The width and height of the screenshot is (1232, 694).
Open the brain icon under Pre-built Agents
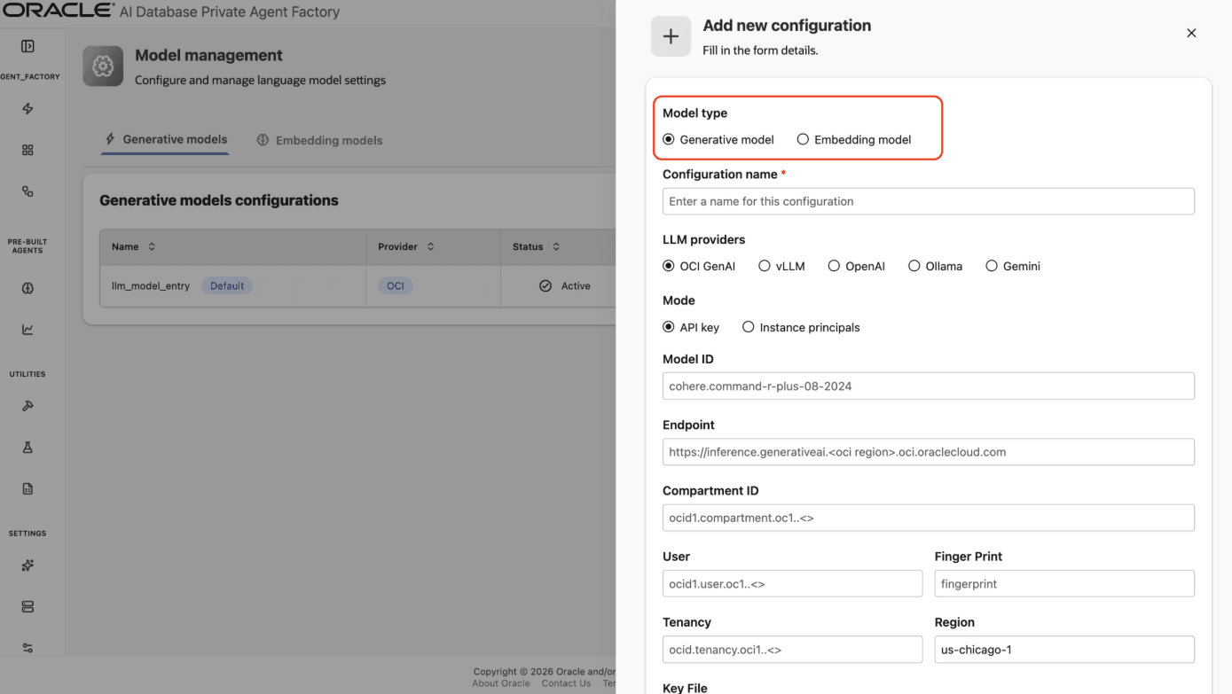coord(27,288)
